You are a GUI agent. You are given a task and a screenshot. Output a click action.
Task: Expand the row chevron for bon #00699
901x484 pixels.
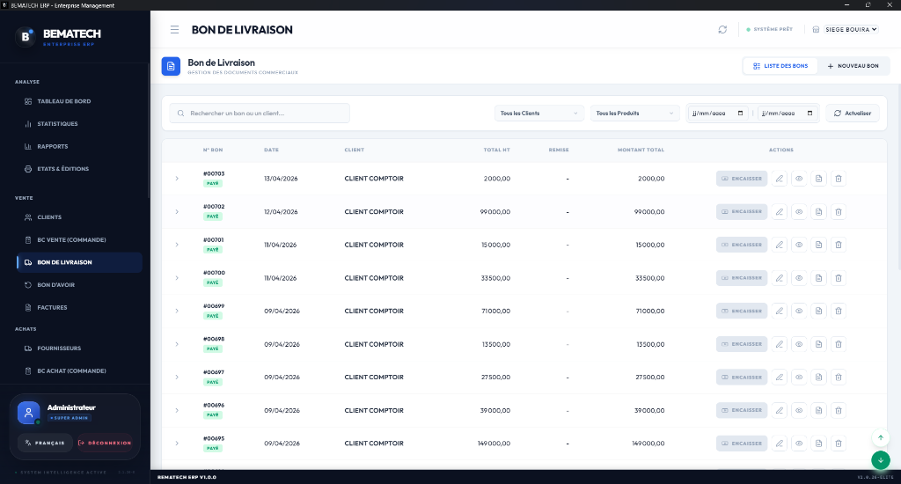[177, 311]
